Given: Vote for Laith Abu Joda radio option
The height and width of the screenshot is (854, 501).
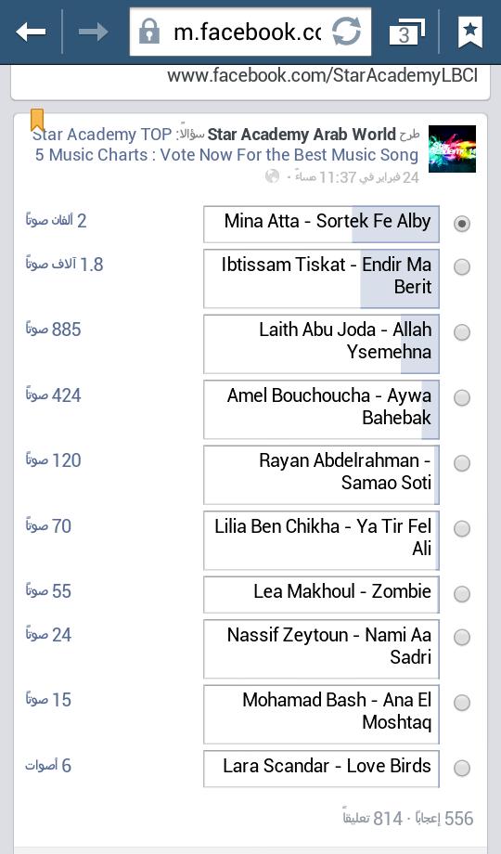Looking at the screenshot, I should [x=462, y=332].
